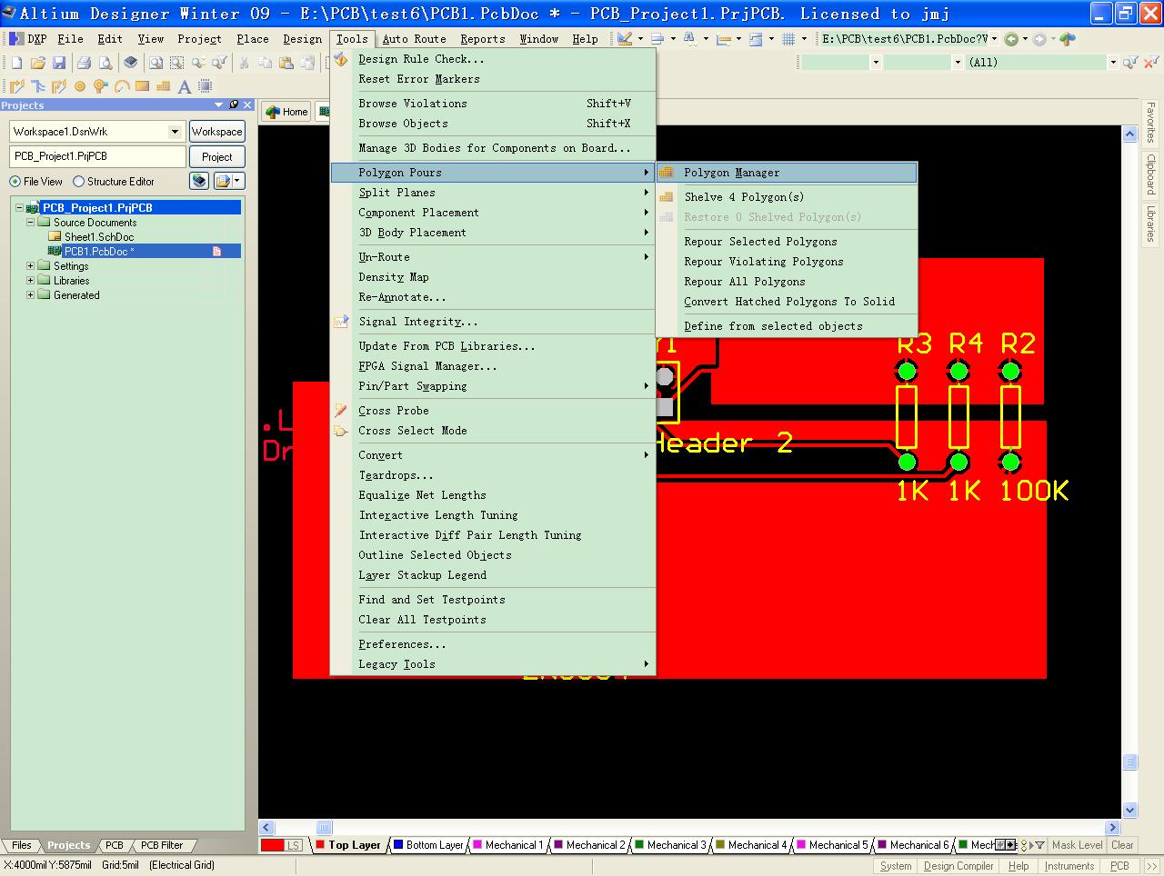This screenshot has height=876, width=1164.
Task: Select the Structure Editor radio button
Action: [x=78, y=182]
